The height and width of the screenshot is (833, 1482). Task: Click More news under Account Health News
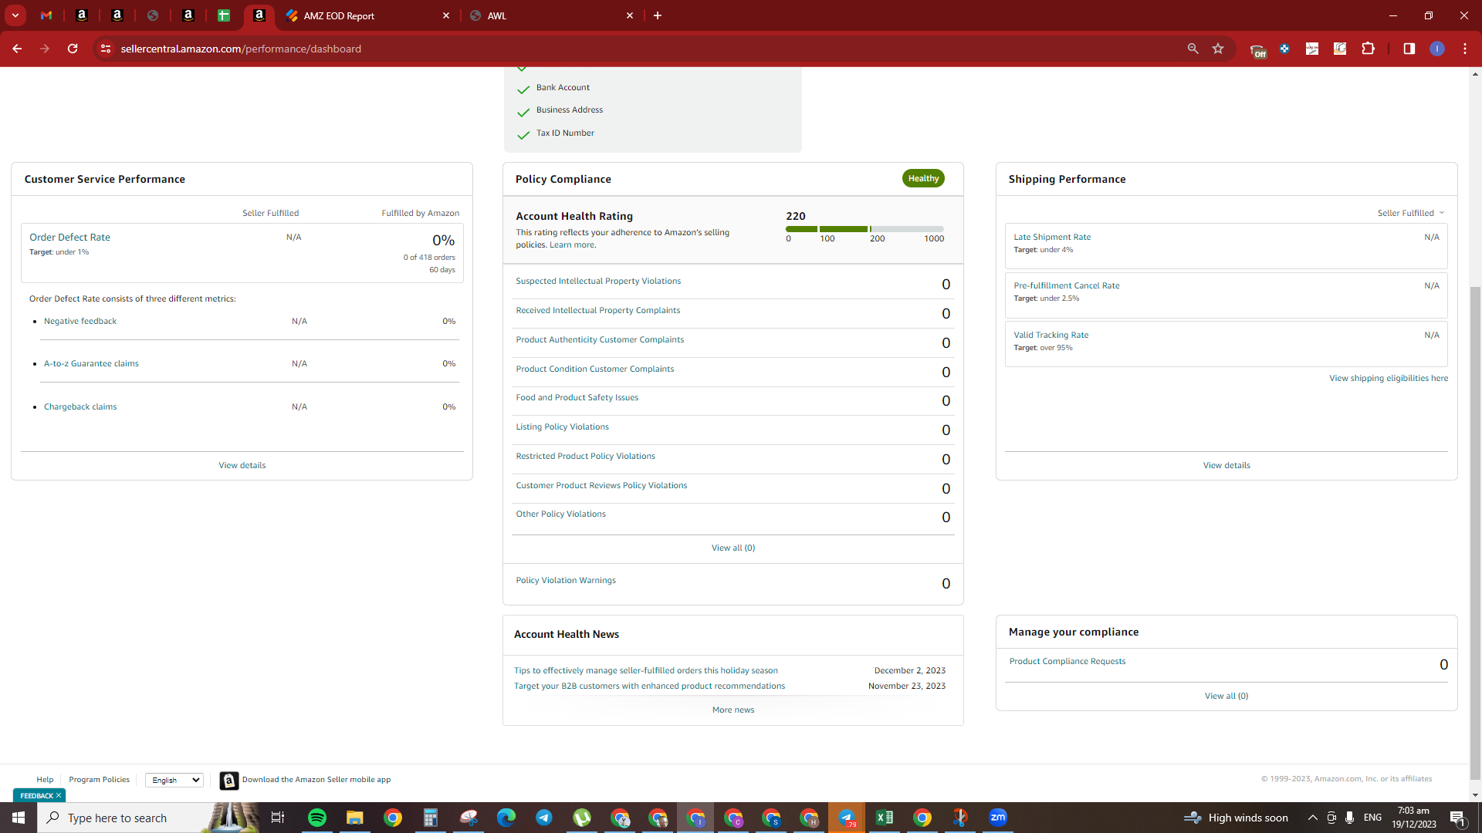(733, 710)
